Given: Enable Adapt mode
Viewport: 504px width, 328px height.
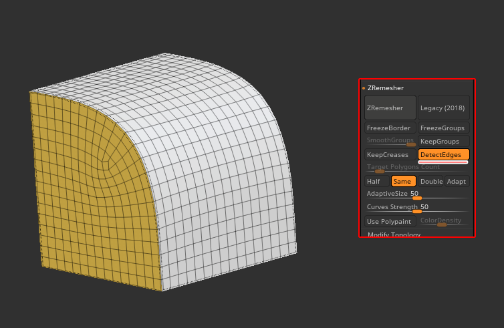Looking at the screenshot, I should [457, 181].
